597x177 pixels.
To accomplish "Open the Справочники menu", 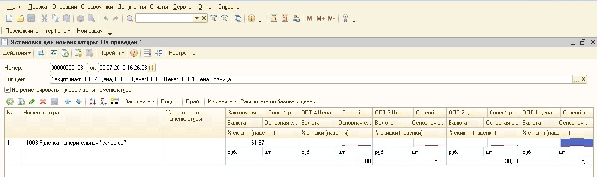I will 97,7.
